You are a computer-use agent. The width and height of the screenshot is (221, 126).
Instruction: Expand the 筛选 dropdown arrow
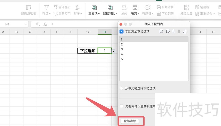pyautogui.click(x=50, y=13)
